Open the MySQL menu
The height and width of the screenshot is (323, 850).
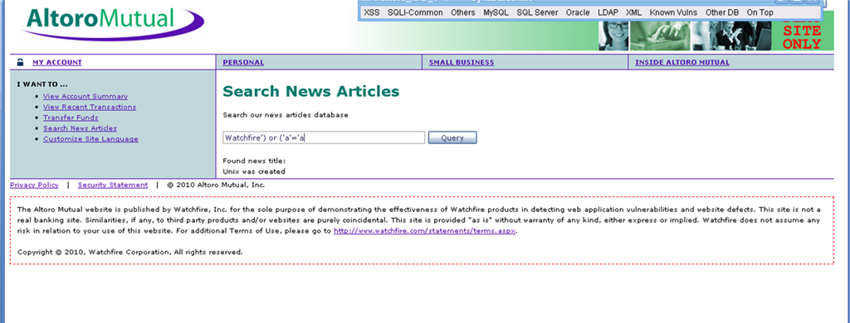tap(496, 12)
